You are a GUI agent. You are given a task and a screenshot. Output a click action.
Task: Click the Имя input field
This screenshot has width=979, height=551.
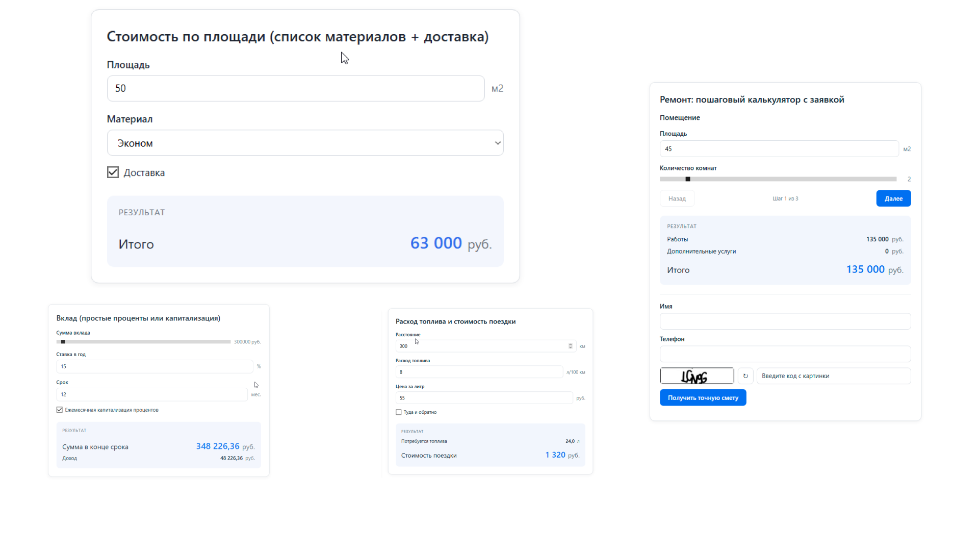point(785,321)
